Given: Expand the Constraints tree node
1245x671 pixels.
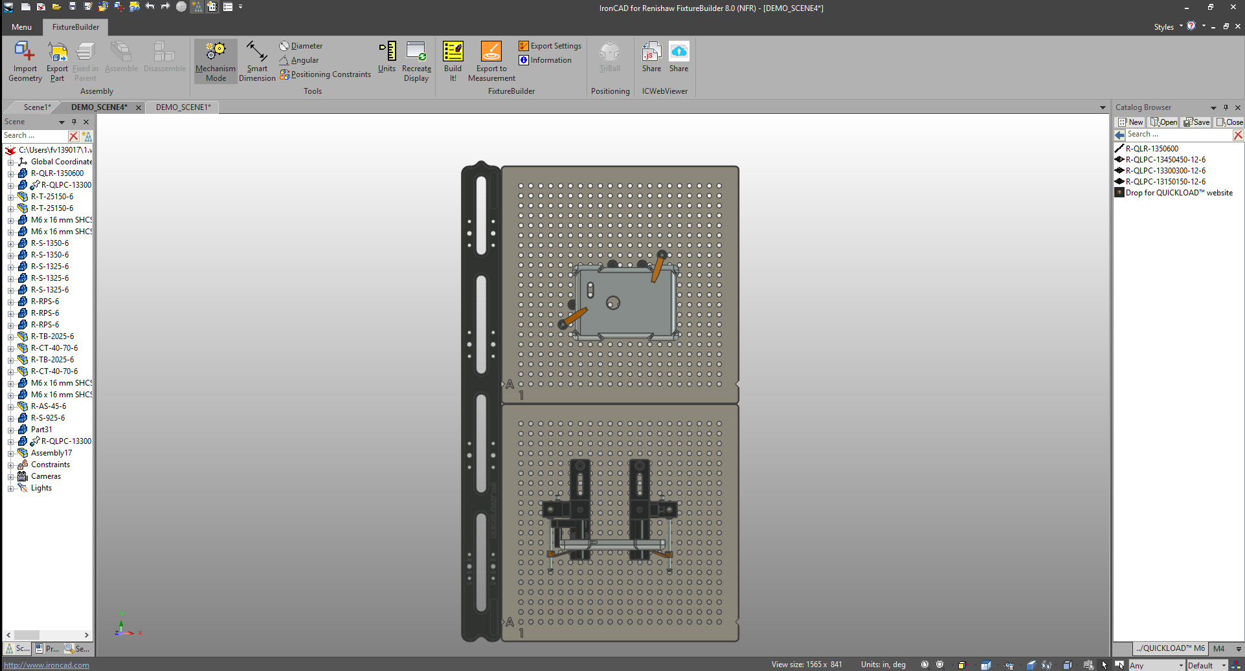Looking at the screenshot, I should pyautogui.click(x=10, y=465).
